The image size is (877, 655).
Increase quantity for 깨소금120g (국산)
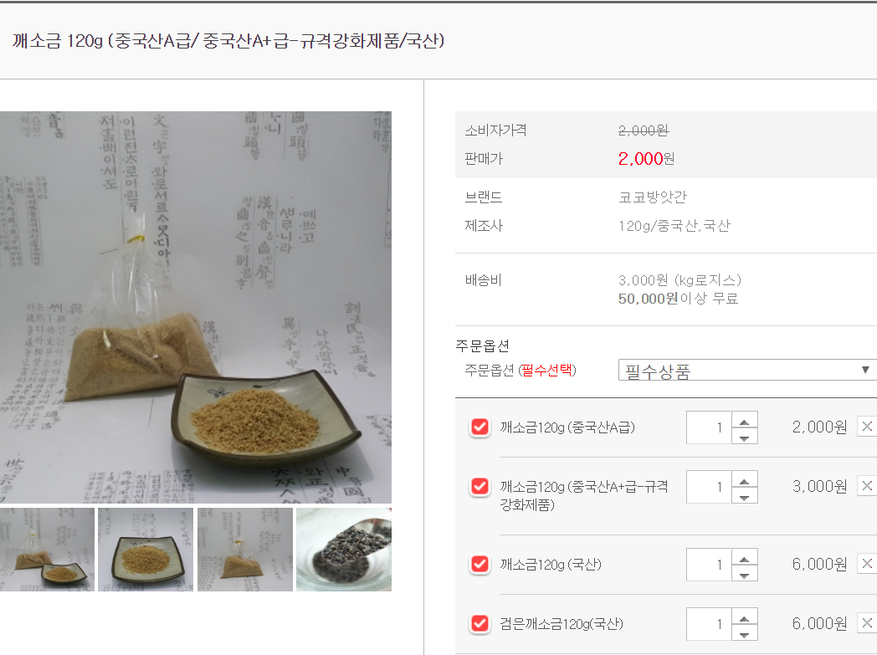[745, 557]
